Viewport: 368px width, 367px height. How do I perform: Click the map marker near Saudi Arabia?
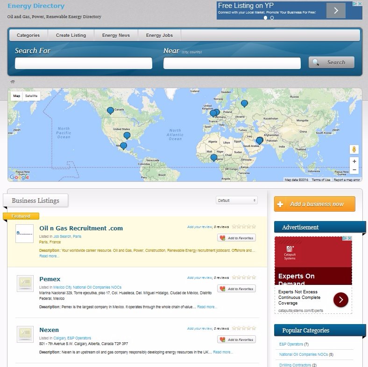259,141
